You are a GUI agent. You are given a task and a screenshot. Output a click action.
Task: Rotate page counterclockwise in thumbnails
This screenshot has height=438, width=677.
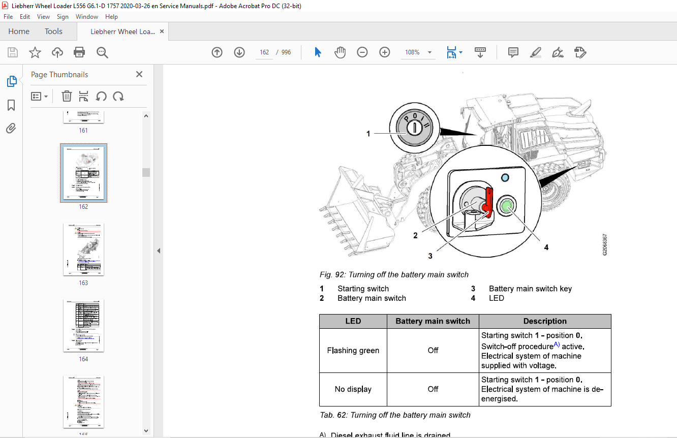point(101,96)
